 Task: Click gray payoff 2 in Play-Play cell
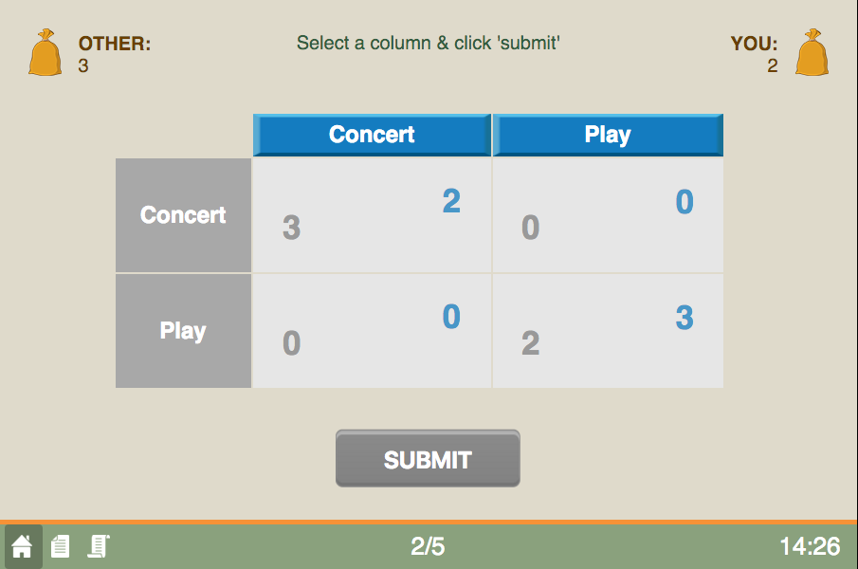[530, 343]
